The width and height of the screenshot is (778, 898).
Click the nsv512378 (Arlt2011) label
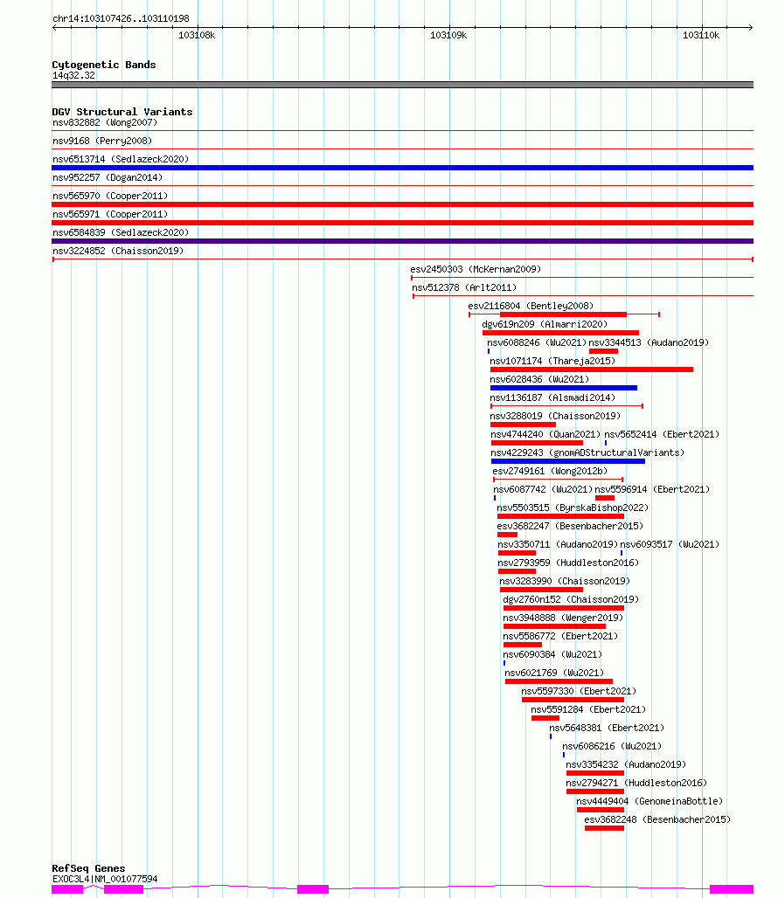pos(464,287)
